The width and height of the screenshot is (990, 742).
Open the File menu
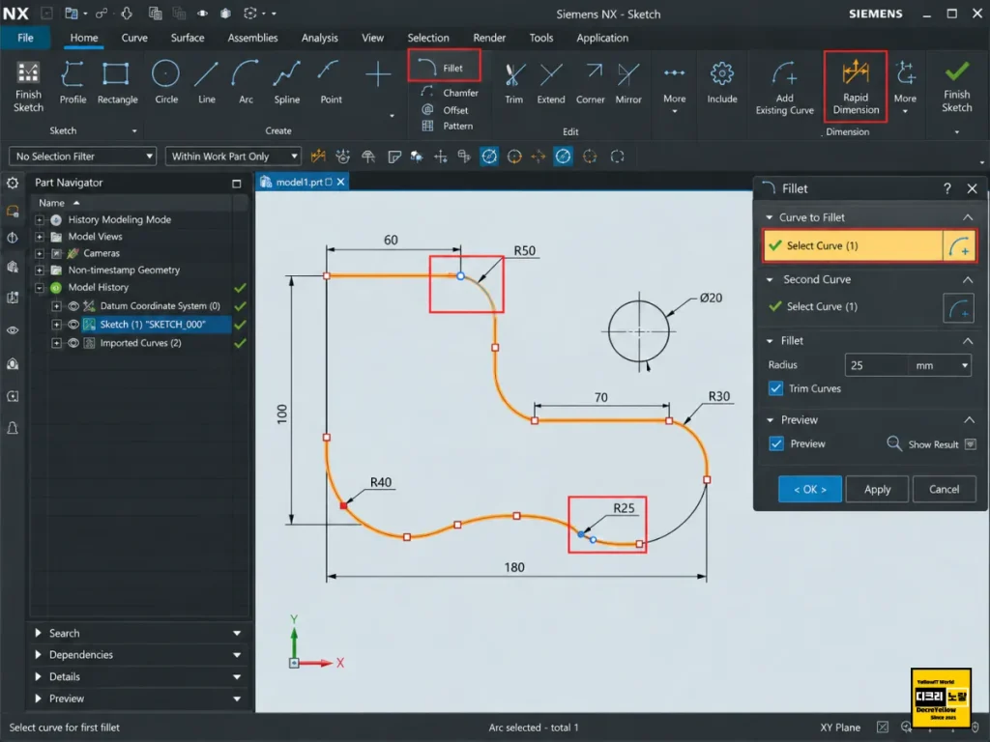point(25,38)
